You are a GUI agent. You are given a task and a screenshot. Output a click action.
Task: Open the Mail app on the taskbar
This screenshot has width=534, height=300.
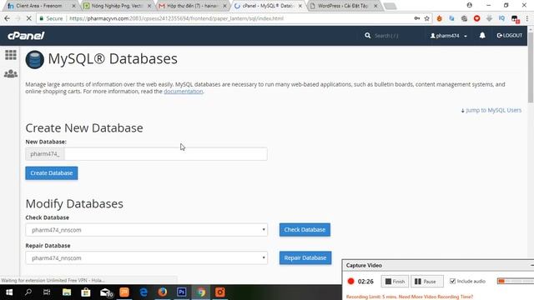[x=106, y=292]
